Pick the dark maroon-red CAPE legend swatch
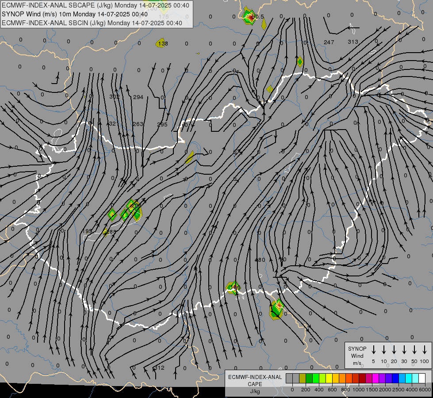 (362, 379)
